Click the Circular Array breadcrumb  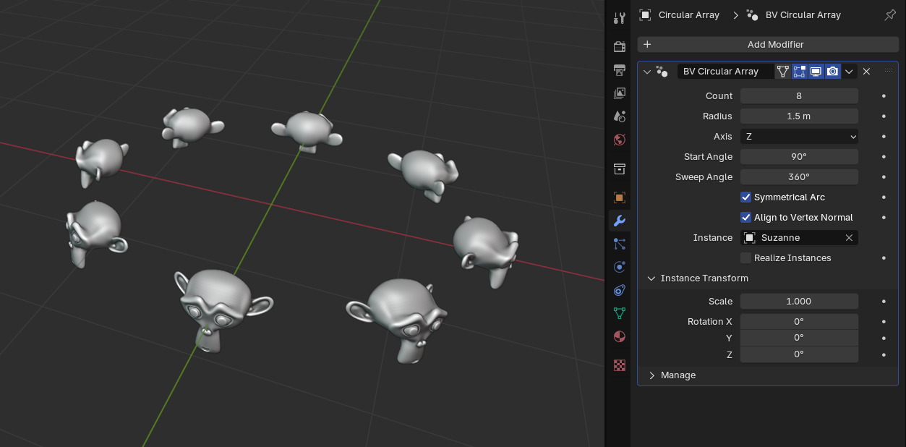(x=688, y=14)
